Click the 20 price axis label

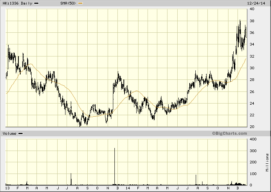point(252,127)
